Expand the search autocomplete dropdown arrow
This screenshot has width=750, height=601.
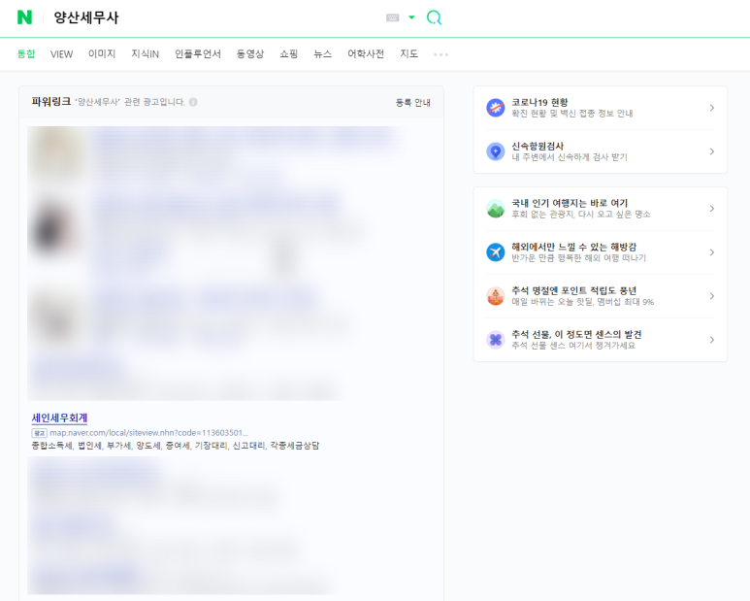(411, 17)
